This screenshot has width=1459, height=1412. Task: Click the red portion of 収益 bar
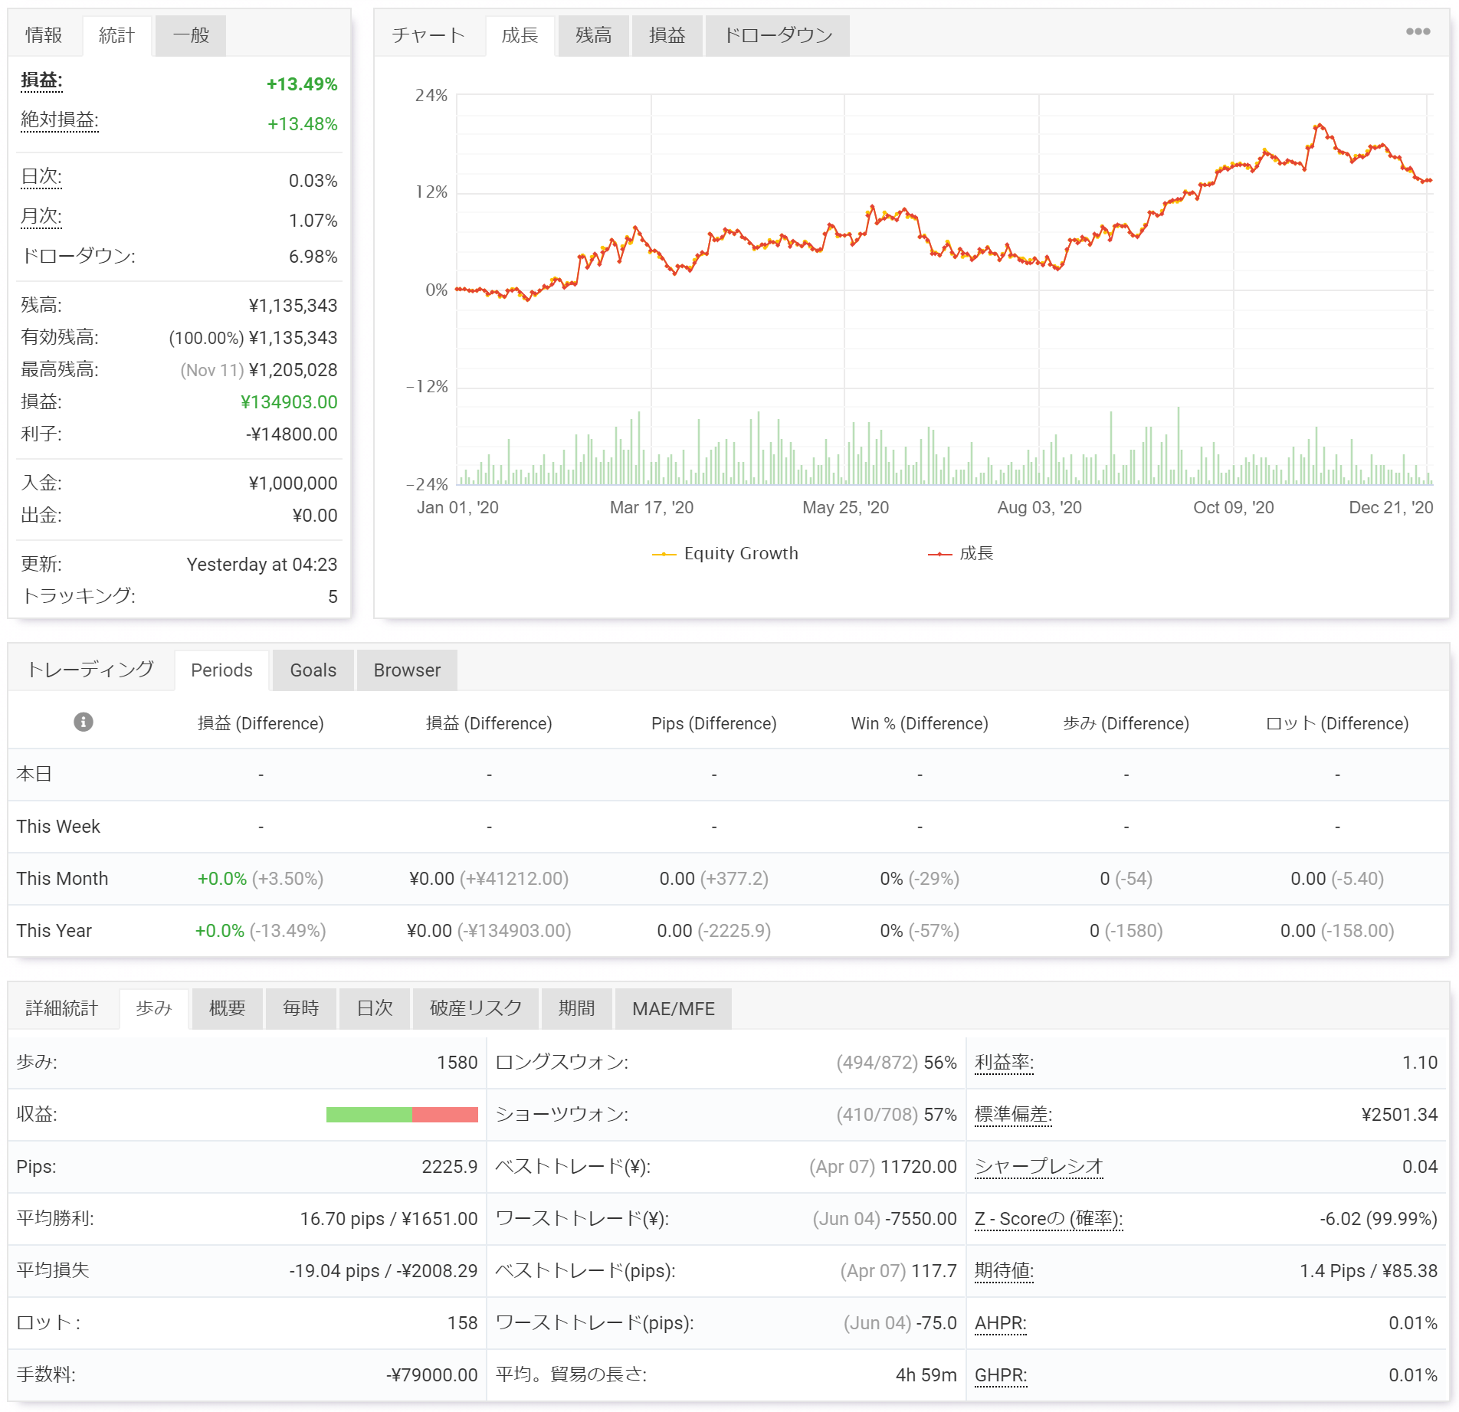point(445,1115)
